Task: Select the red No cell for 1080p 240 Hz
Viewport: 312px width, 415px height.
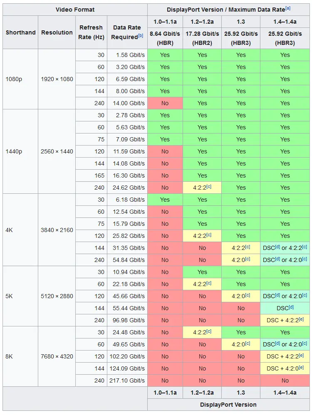Action: coord(165,103)
